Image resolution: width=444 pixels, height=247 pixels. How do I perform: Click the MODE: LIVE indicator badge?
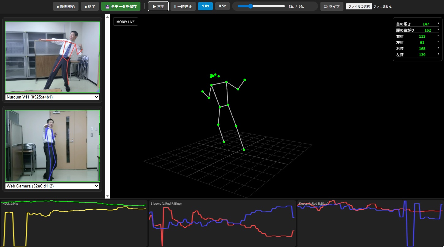tap(125, 22)
